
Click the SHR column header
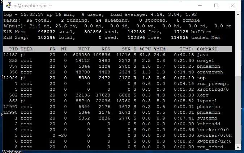[x=126, y=49]
